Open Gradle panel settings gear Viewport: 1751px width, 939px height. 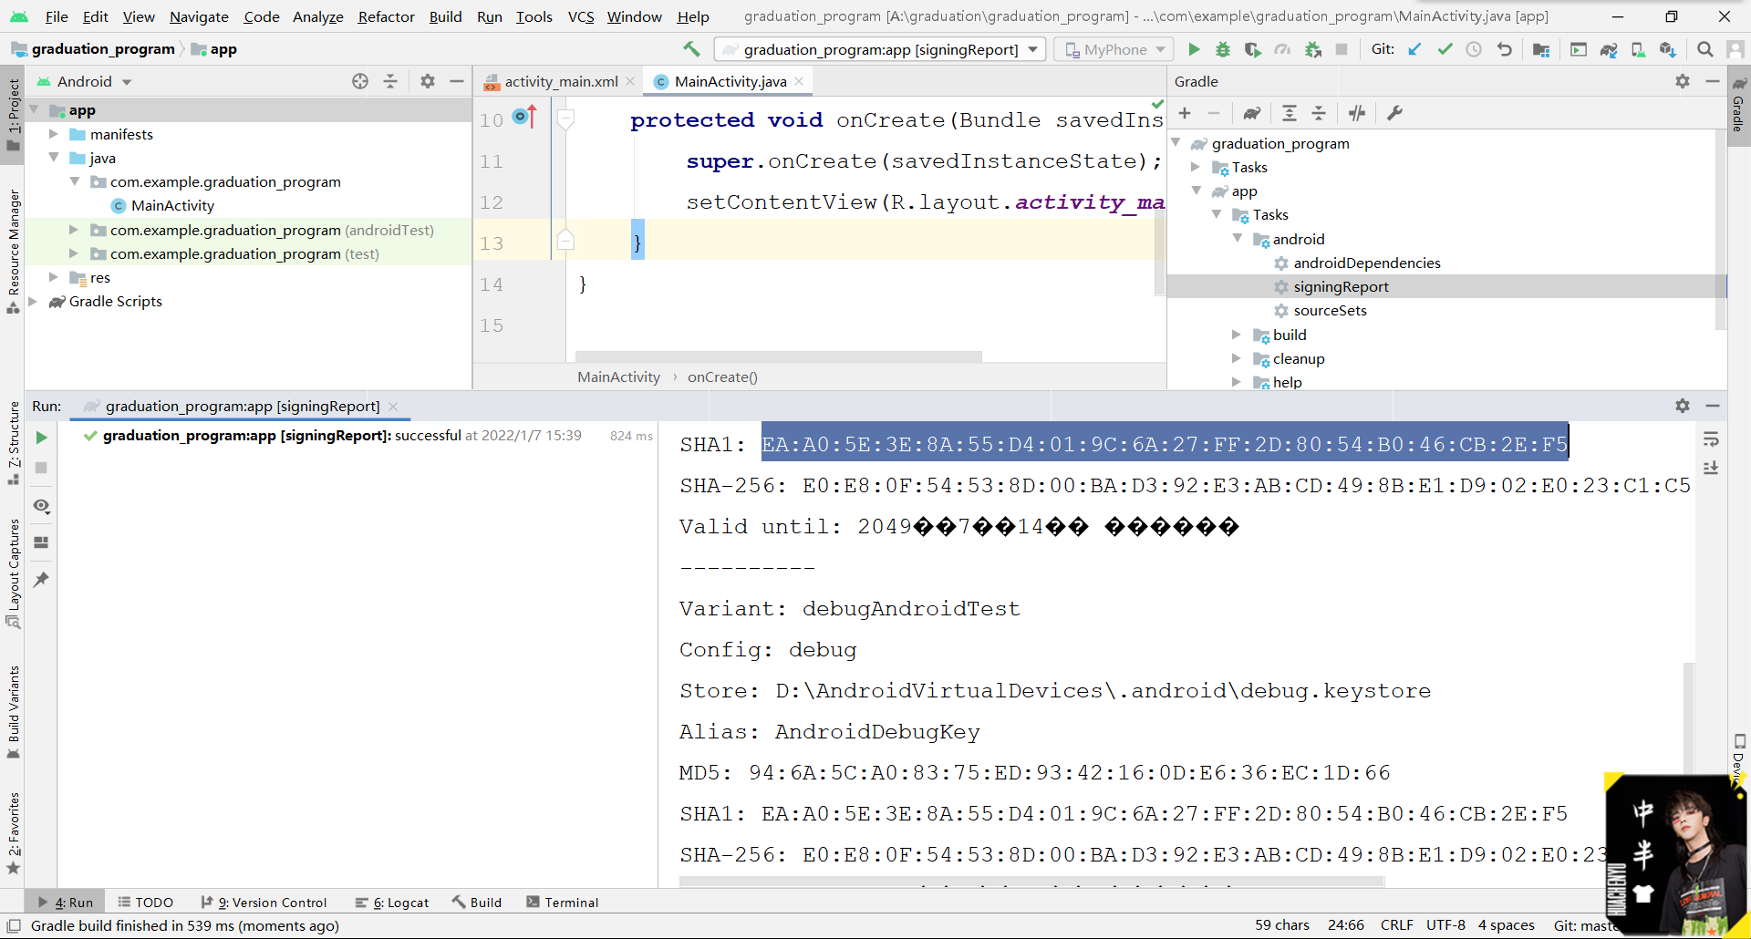pyautogui.click(x=1683, y=81)
